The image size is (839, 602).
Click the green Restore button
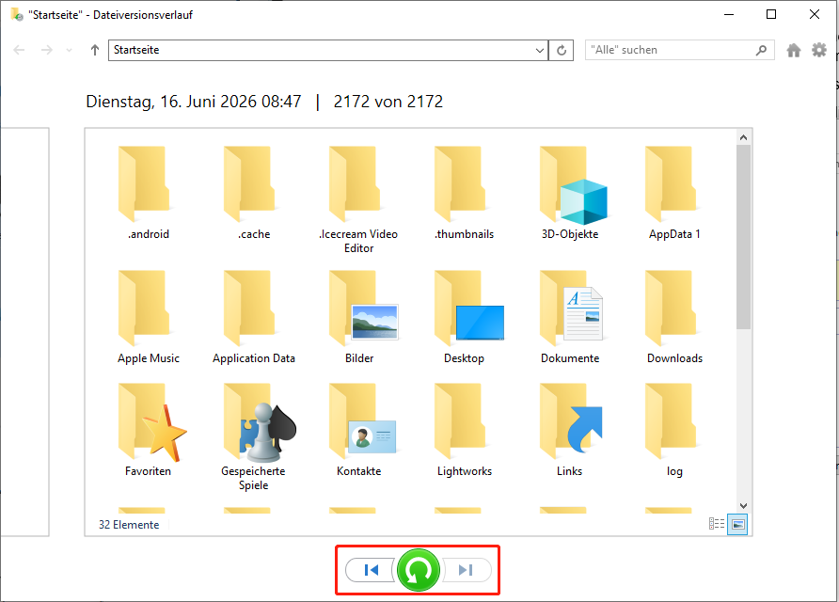click(419, 570)
